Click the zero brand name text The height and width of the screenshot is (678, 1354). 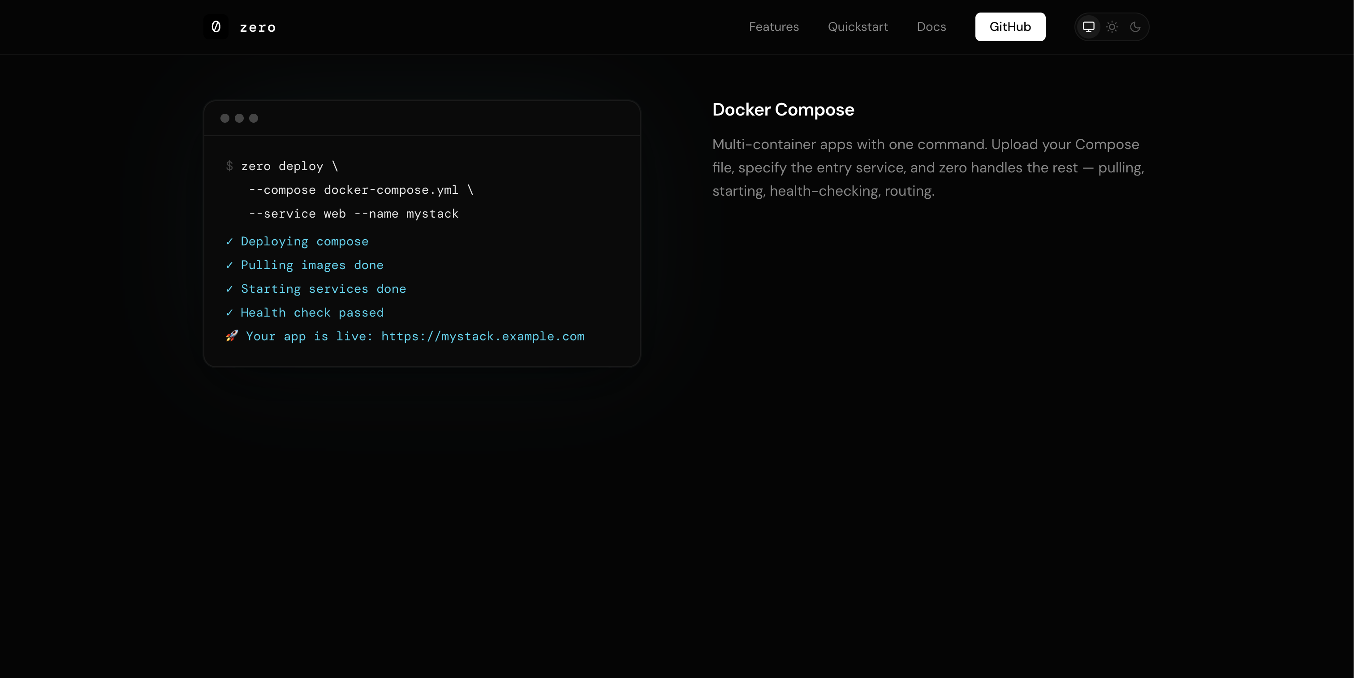(258, 27)
